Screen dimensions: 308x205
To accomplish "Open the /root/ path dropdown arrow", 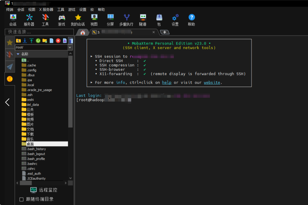I will coord(70,47).
